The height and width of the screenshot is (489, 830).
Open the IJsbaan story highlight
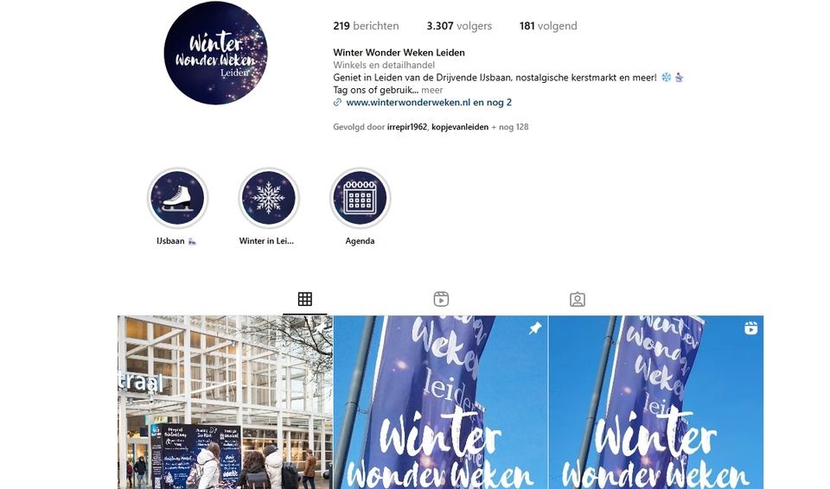pos(177,198)
